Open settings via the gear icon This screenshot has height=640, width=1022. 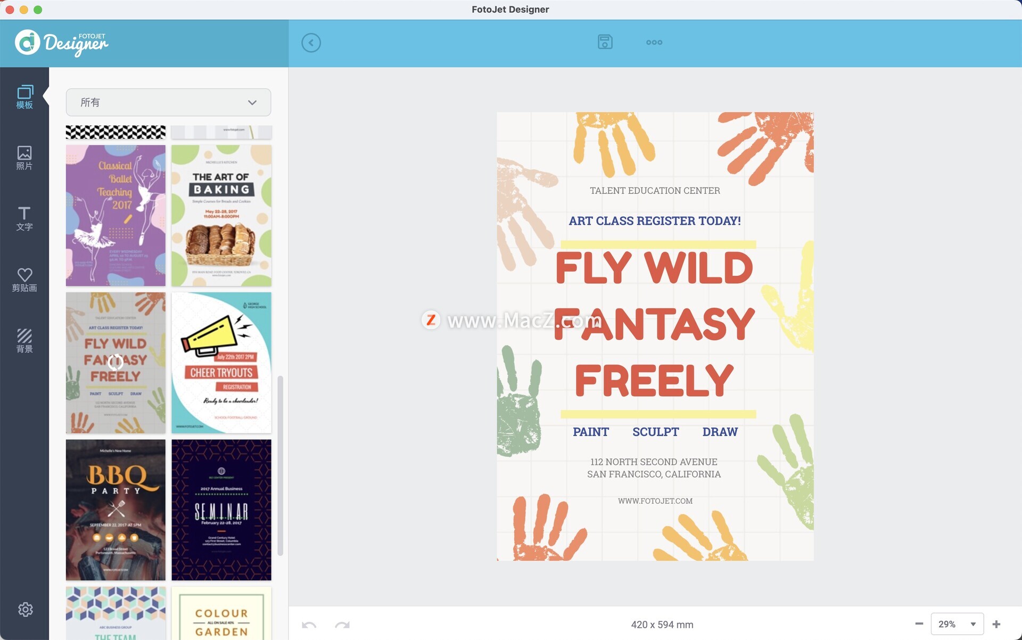click(25, 609)
